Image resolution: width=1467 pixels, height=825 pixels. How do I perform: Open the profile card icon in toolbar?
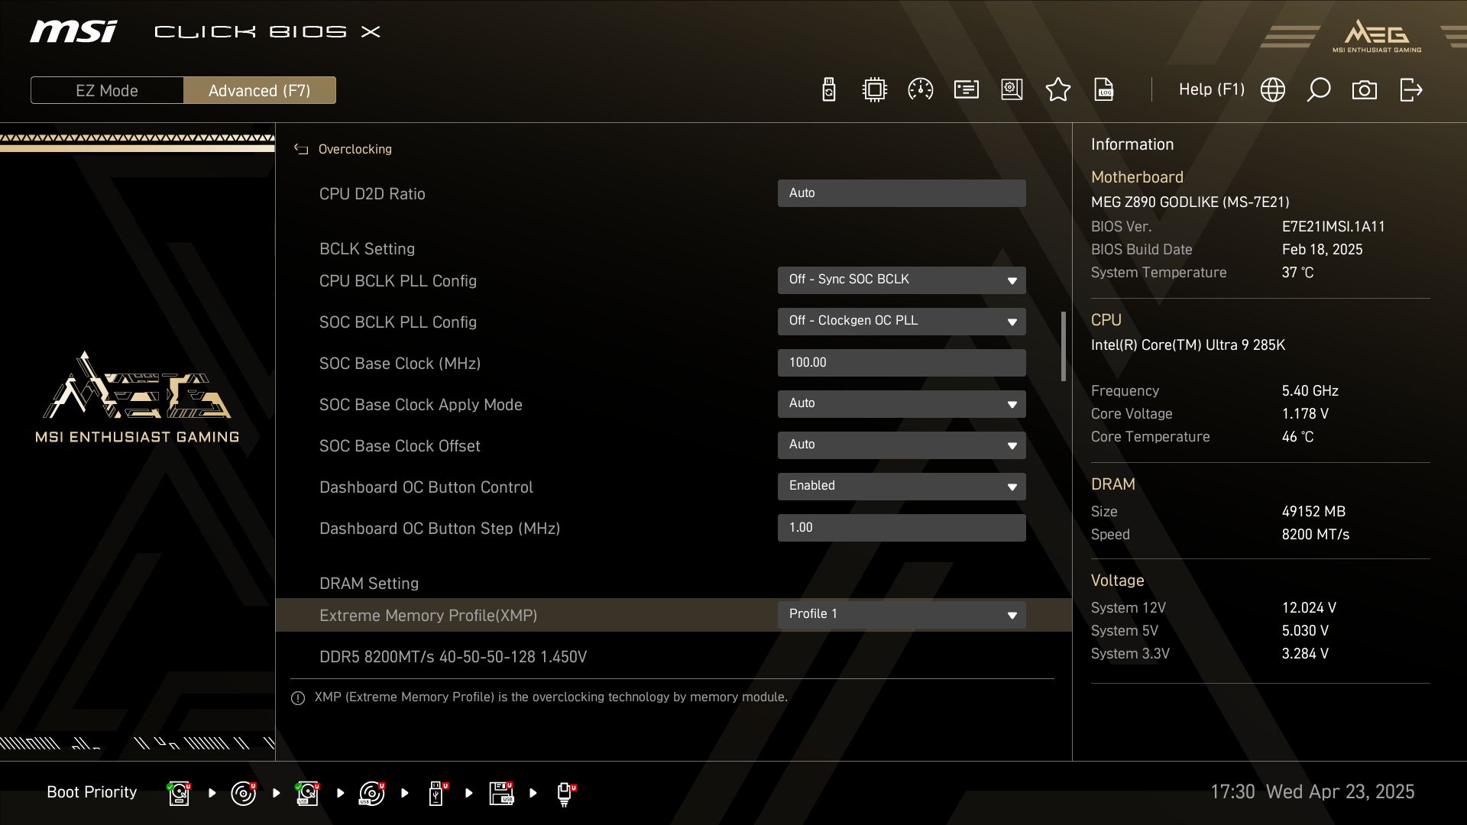pos(967,90)
